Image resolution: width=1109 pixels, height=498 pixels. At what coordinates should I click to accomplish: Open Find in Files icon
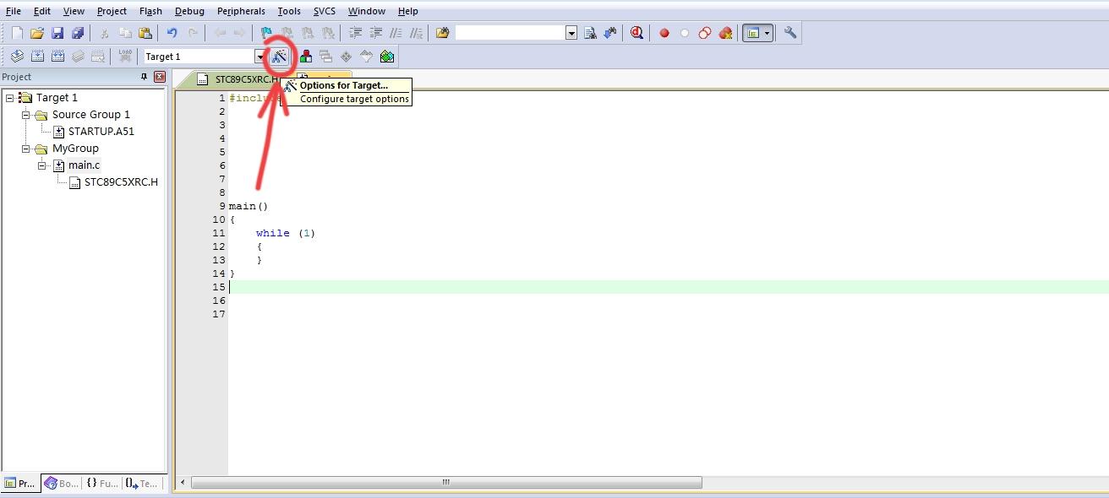[442, 33]
